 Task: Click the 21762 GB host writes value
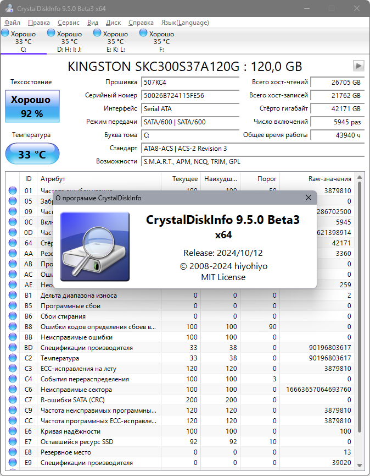pos(337,96)
